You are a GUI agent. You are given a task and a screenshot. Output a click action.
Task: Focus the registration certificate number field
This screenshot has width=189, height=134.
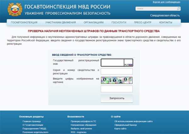(117, 71)
